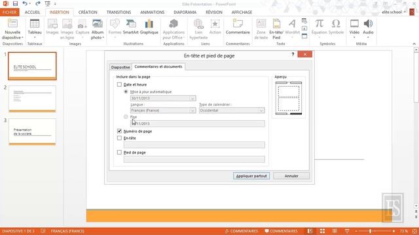The image size is (419, 235).
Task: Enable the En-tête checkbox
Action: pyautogui.click(x=119, y=138)
